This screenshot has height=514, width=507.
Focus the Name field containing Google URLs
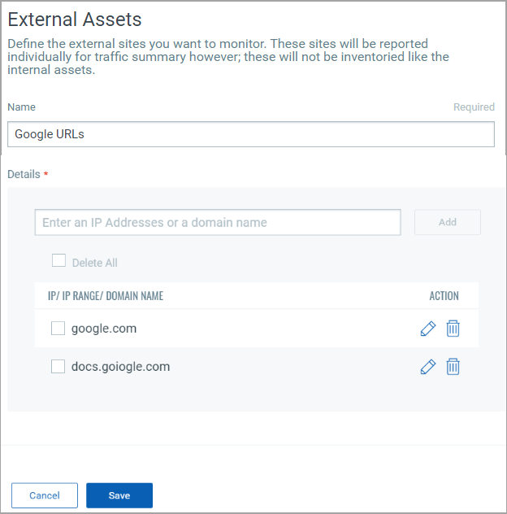(251, 134)
